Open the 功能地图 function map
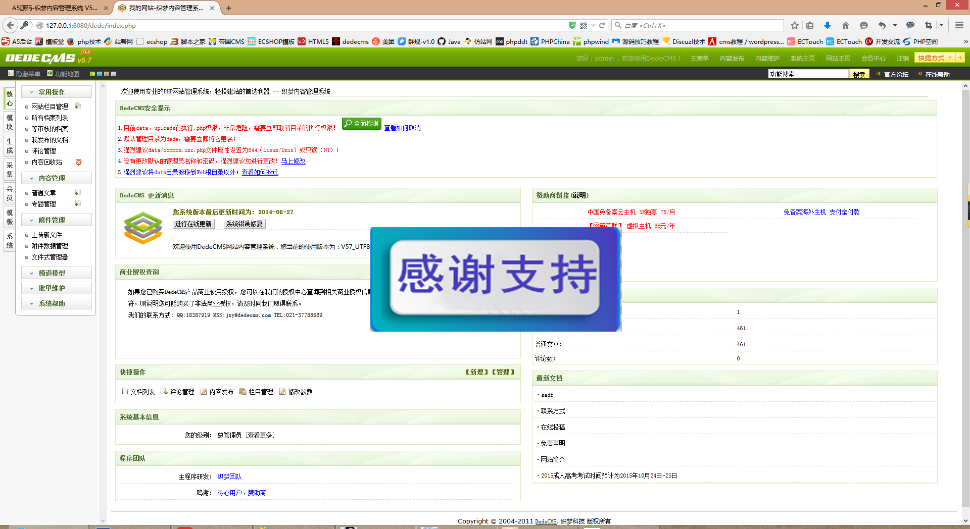 (63, 74)
